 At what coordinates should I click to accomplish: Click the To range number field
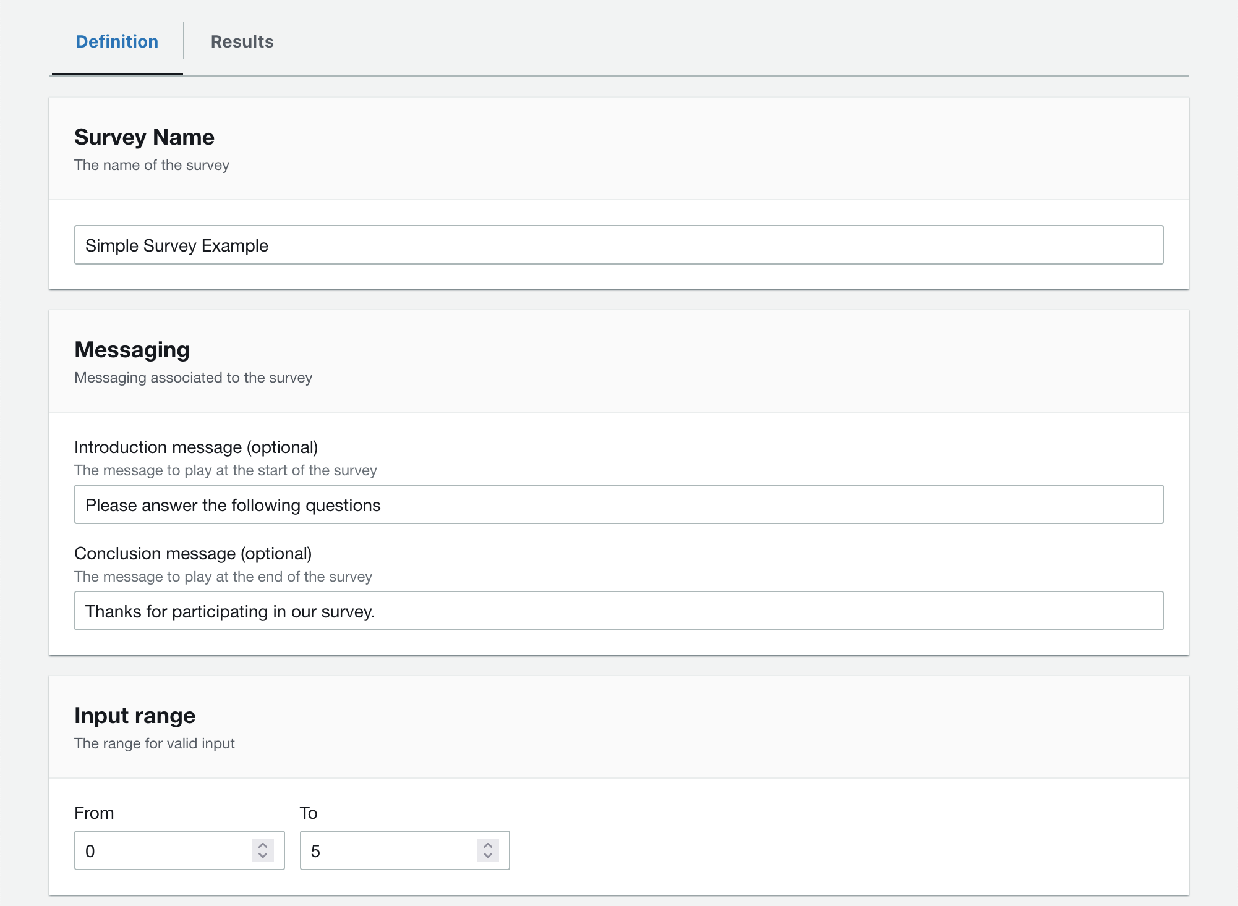[x=404, y=850]
